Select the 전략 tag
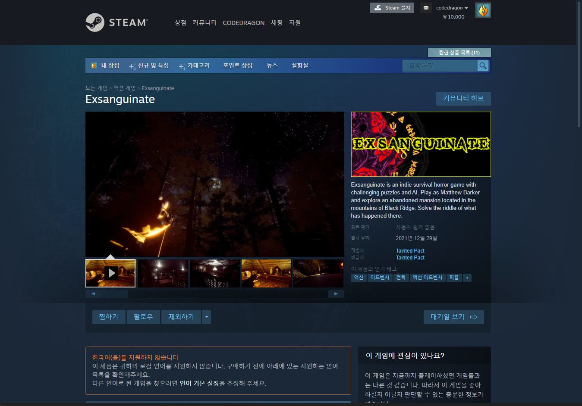 pyautogui.click(x=401, y=278)
